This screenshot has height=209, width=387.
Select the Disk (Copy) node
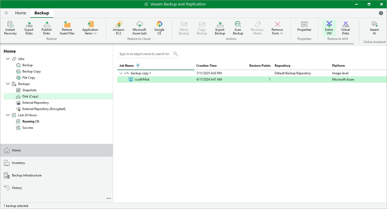58,96
